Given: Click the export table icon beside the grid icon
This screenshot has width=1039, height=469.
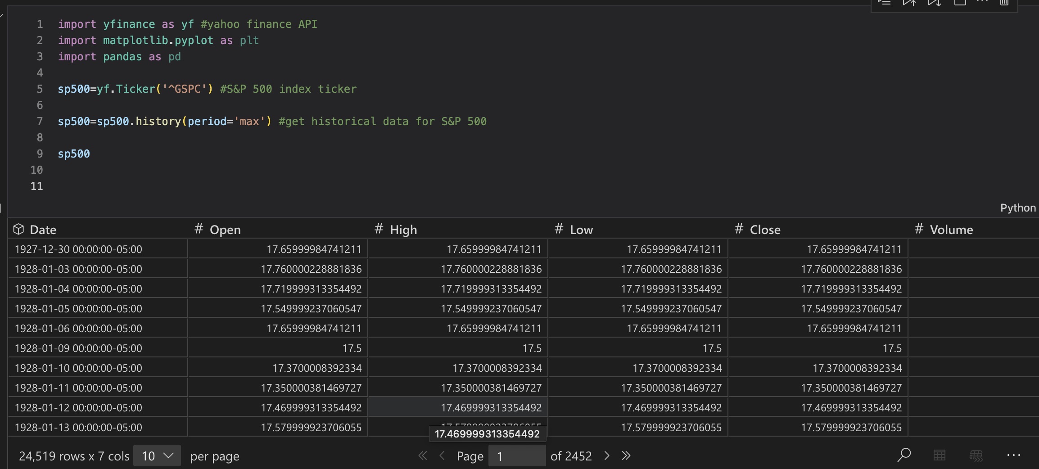Looking at the screenshot, I should point(976,455).
